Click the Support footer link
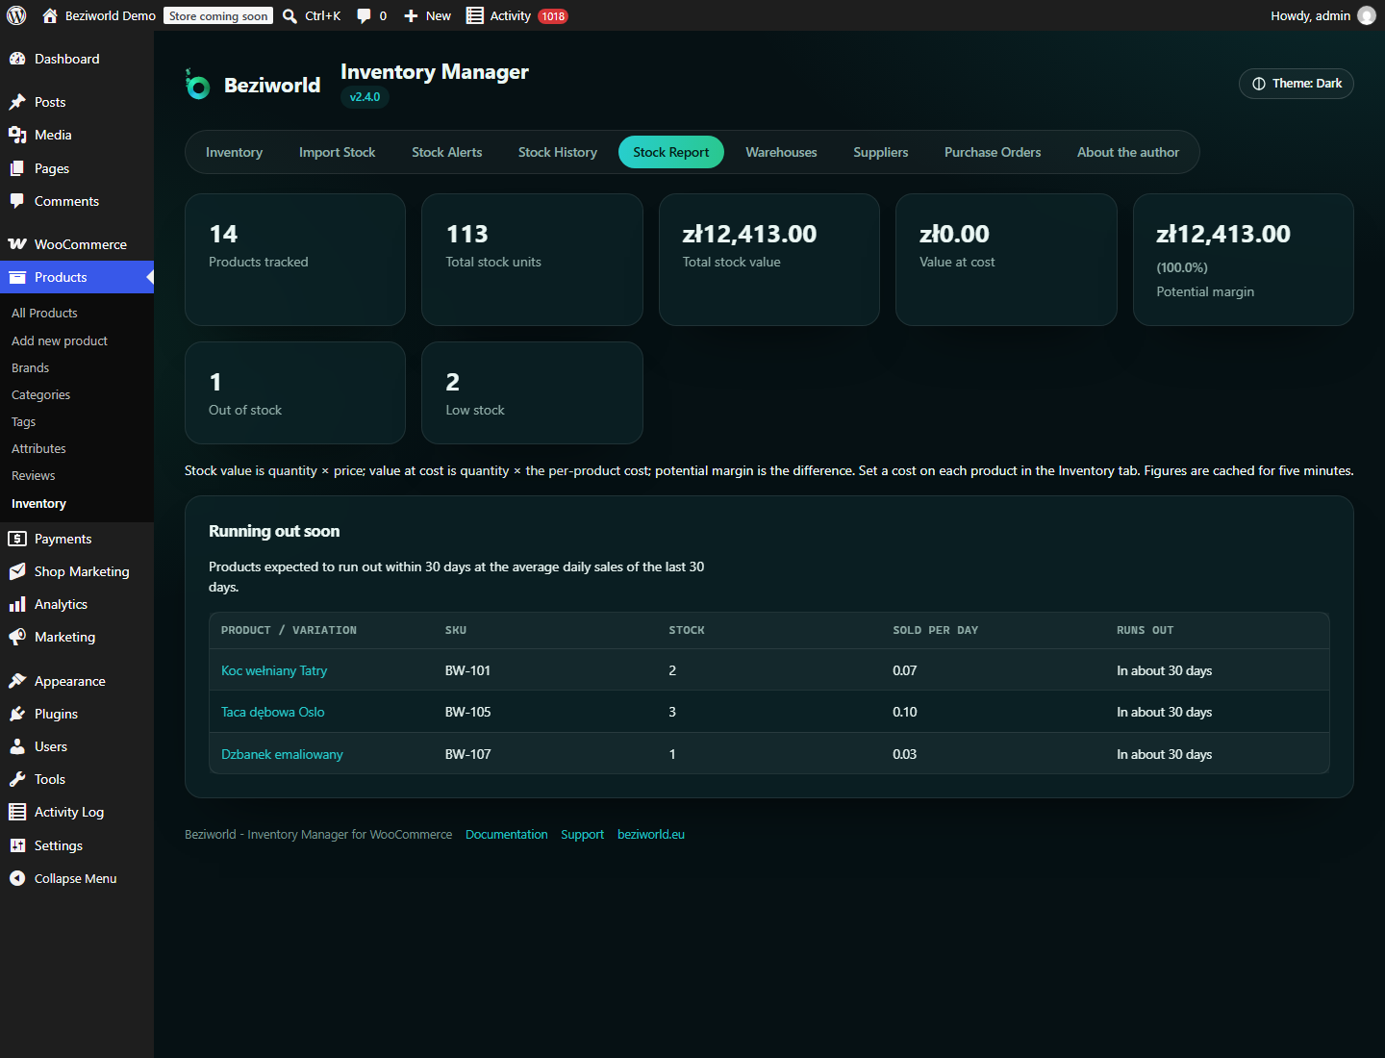1385x1058 pixels. [583, 834]
